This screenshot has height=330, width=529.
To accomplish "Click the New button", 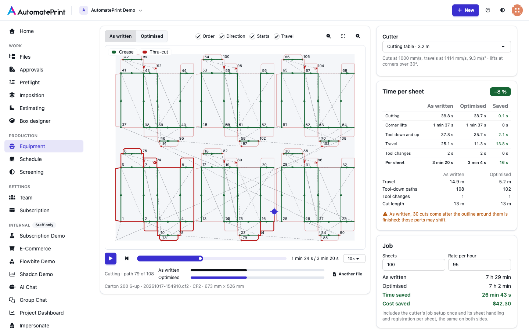I will (x=465, y=10).
